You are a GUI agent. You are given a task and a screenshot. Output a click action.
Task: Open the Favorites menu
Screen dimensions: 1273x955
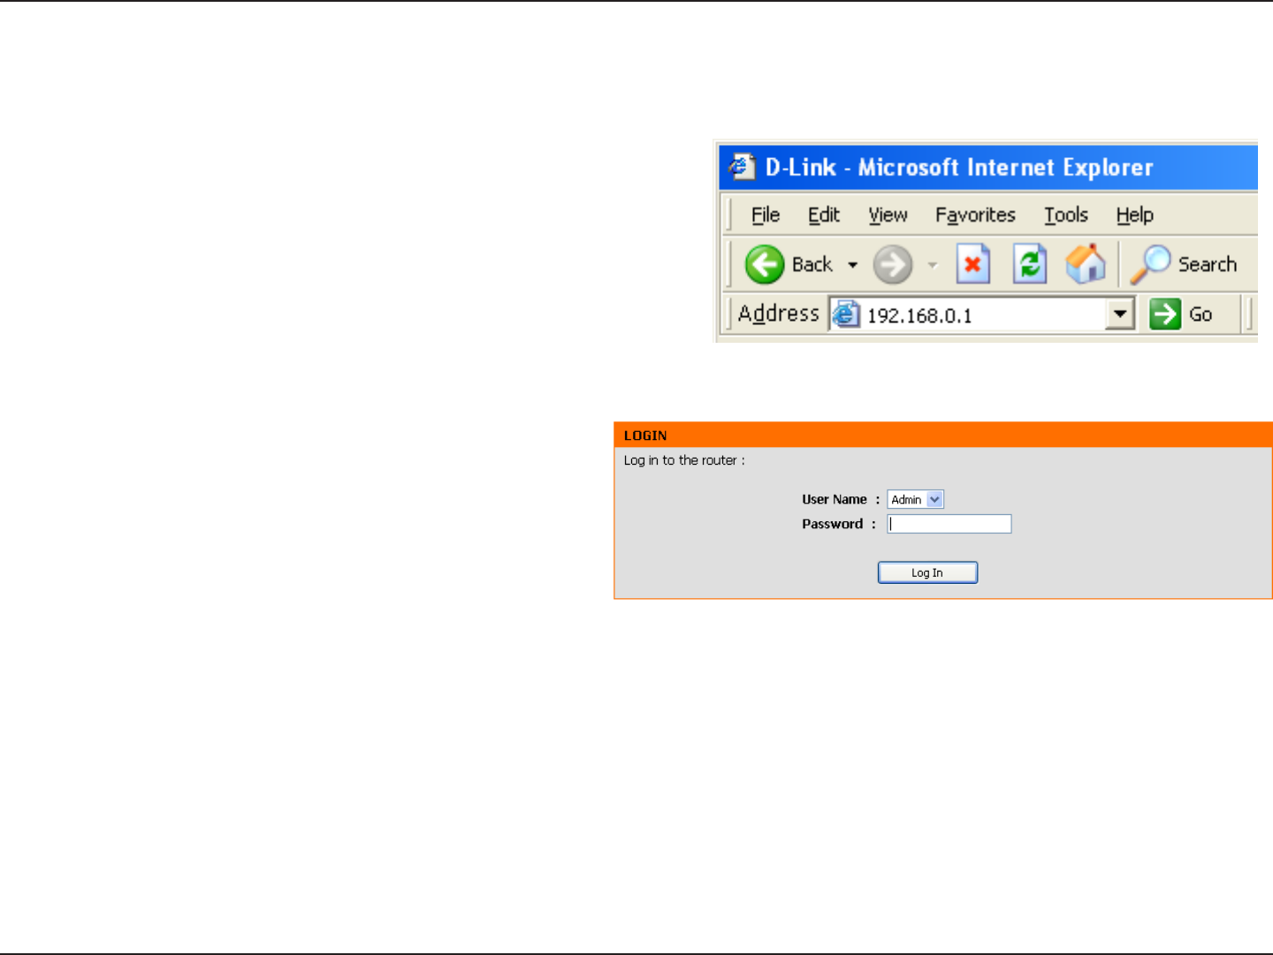pos(975,215)
